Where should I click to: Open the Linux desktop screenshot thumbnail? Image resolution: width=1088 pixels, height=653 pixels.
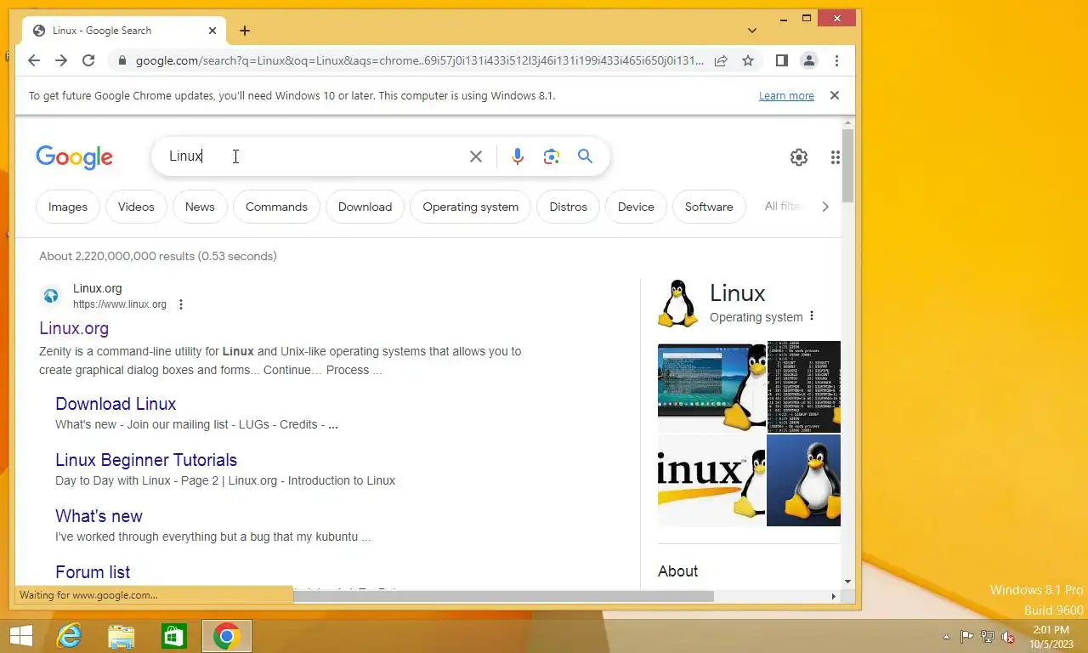point(711,387)
